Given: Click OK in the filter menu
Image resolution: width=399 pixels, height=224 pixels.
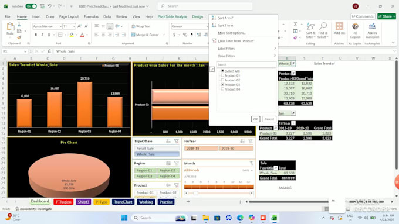Looking at the screenshot, I should coord(255,119).
